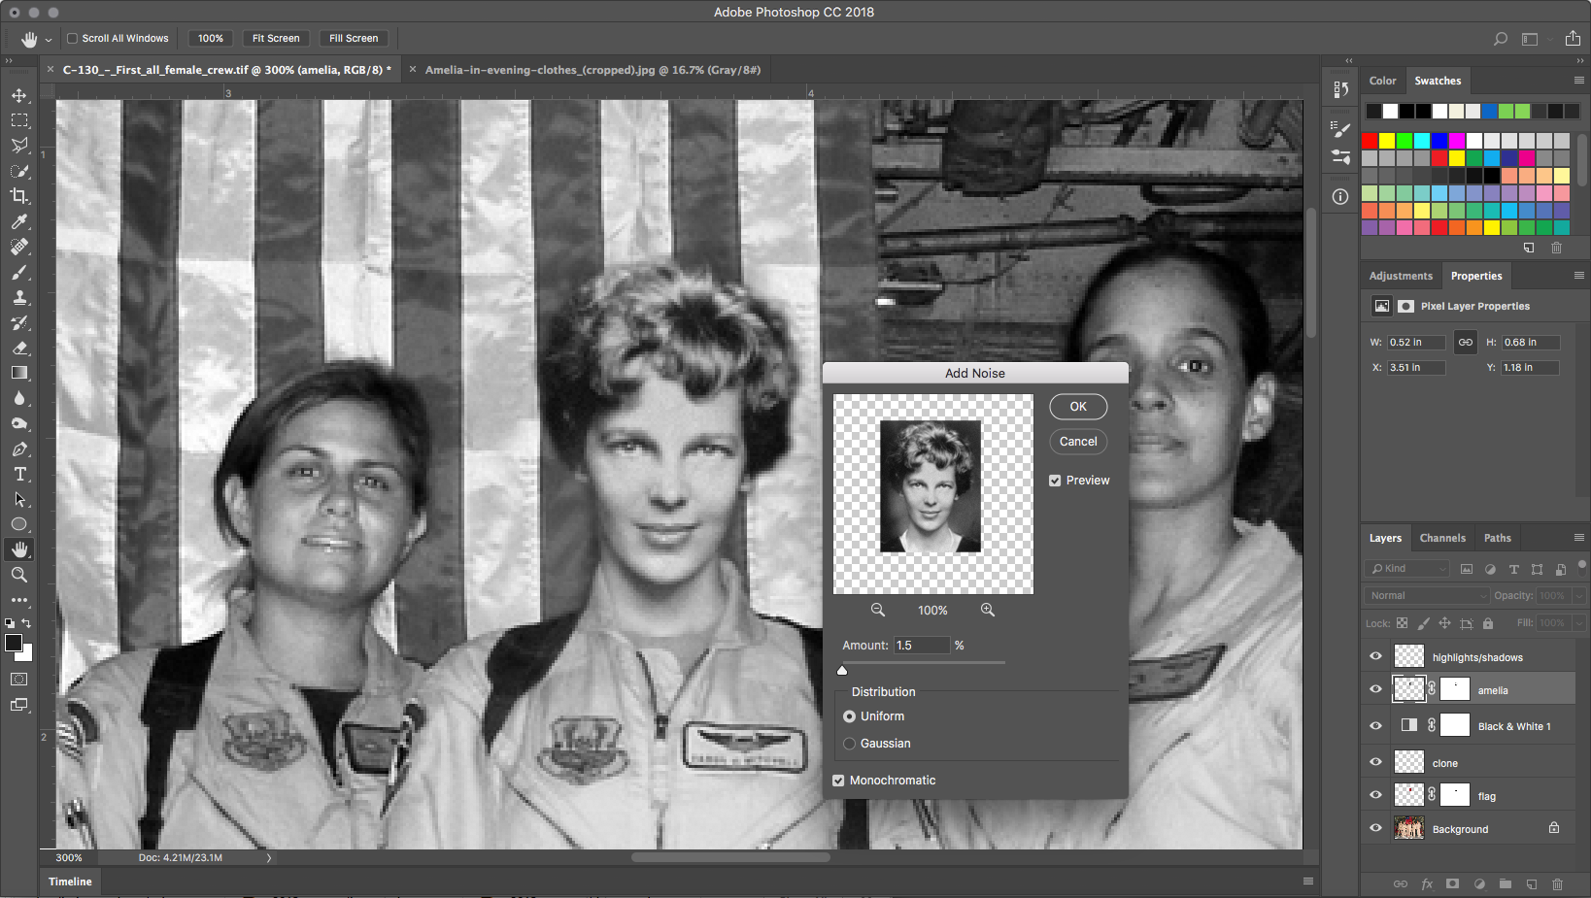Click the delete layer trash icon
The image size is (1591, 898).
[x=1557, y=884]
